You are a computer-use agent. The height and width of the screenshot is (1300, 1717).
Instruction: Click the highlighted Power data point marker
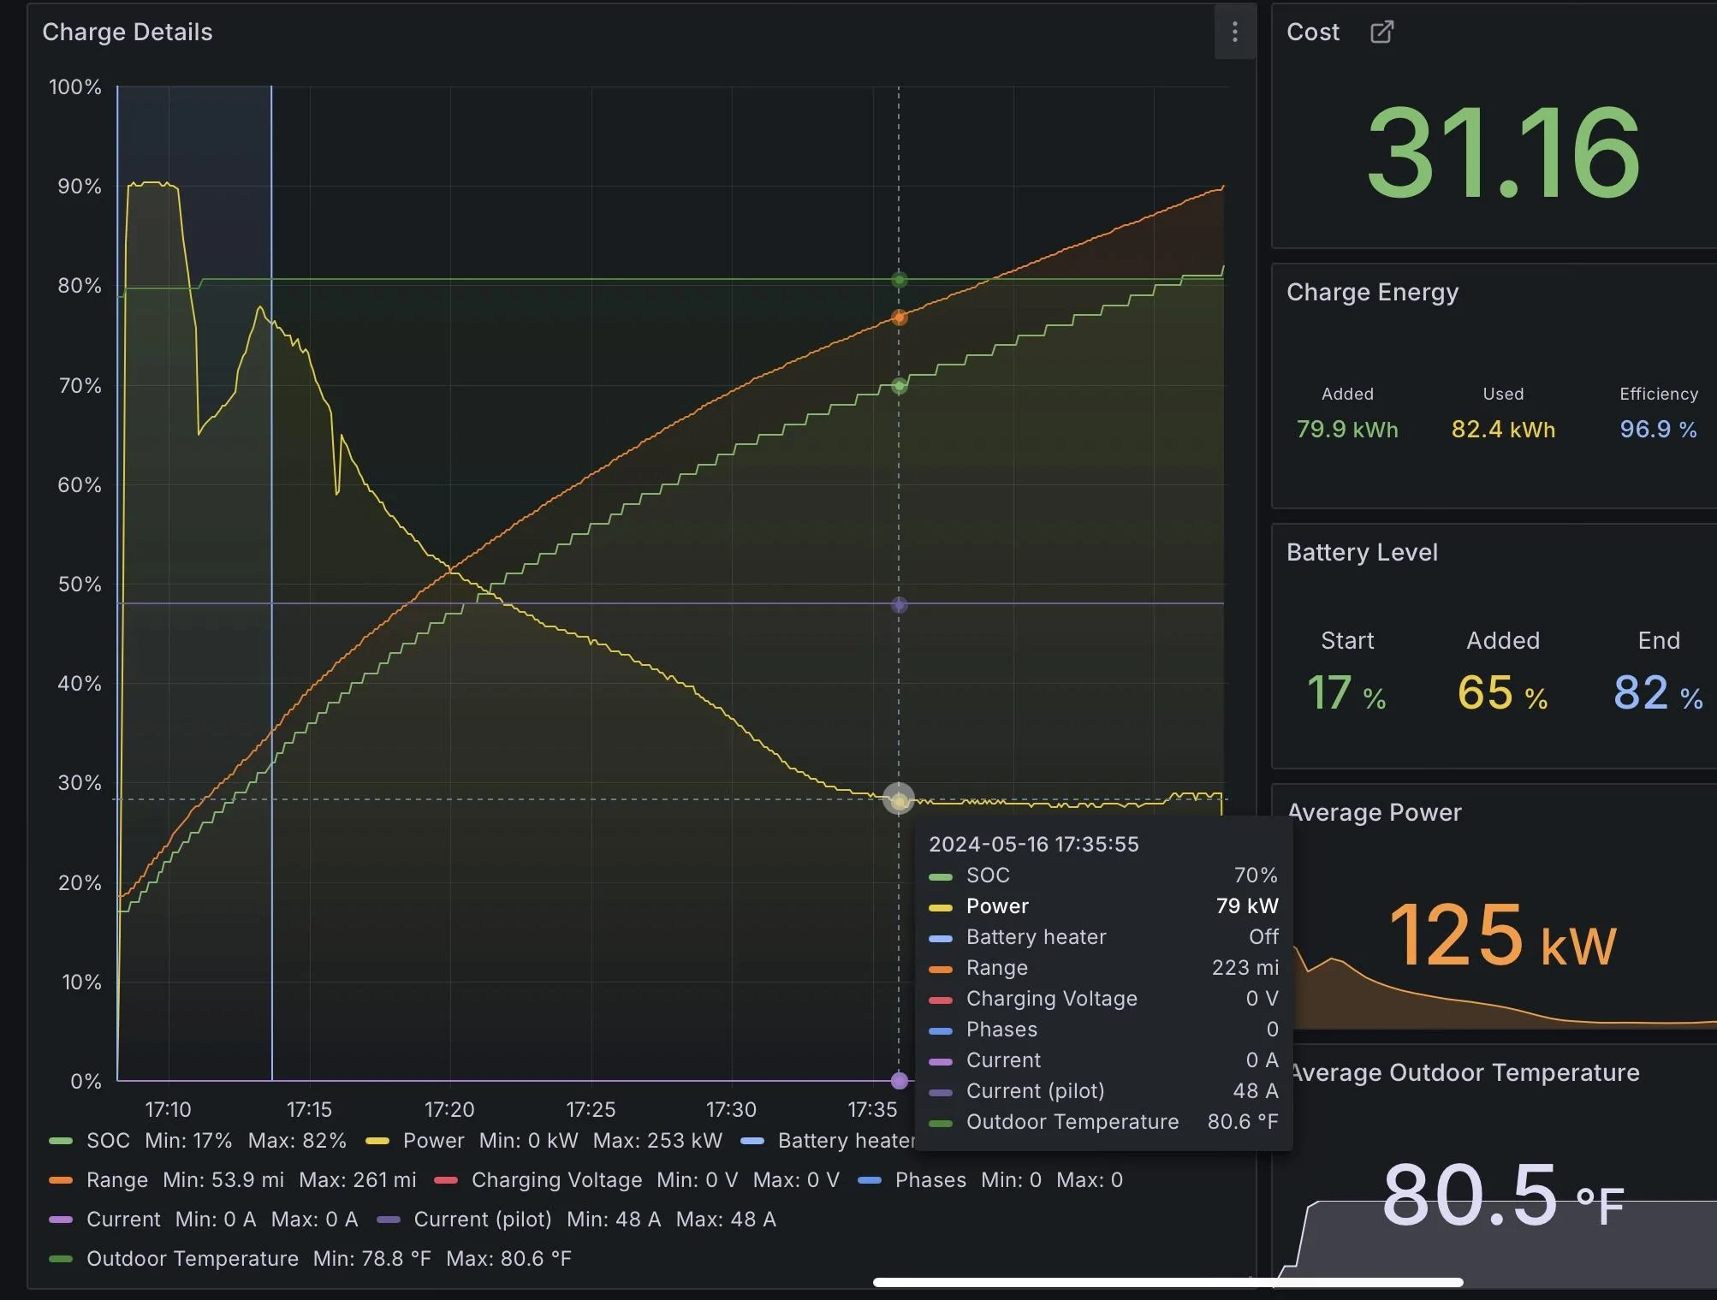pos(899,799)
